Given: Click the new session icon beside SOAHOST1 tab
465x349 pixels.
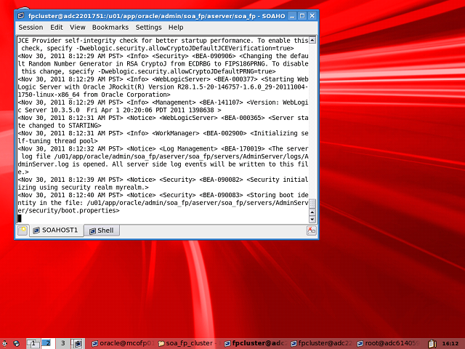Looking at the screenshot, I should [23, 230].
